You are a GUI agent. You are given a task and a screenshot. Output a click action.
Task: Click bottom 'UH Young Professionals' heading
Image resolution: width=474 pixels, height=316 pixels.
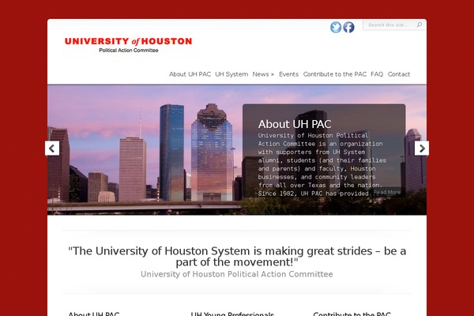pos(232,314)
